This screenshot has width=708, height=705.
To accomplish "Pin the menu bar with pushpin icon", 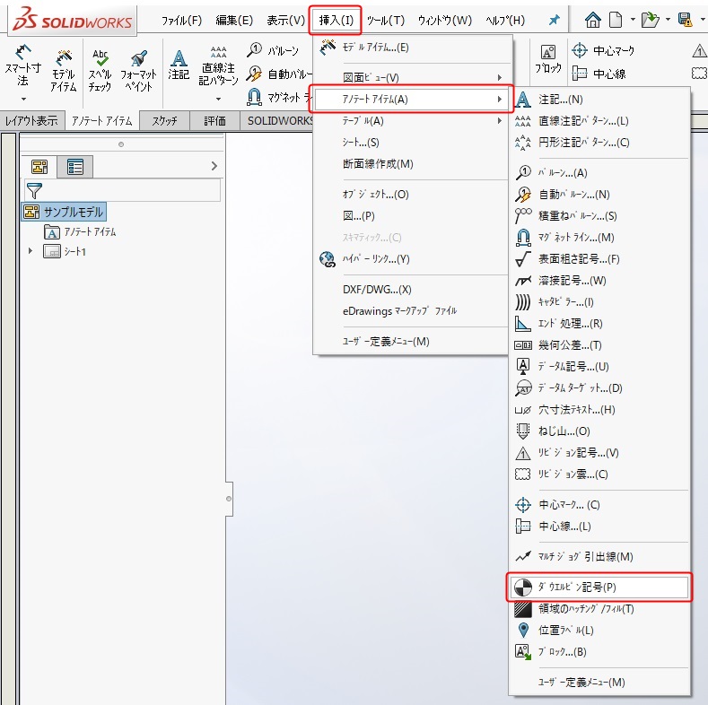I will [x=554, y=20].
